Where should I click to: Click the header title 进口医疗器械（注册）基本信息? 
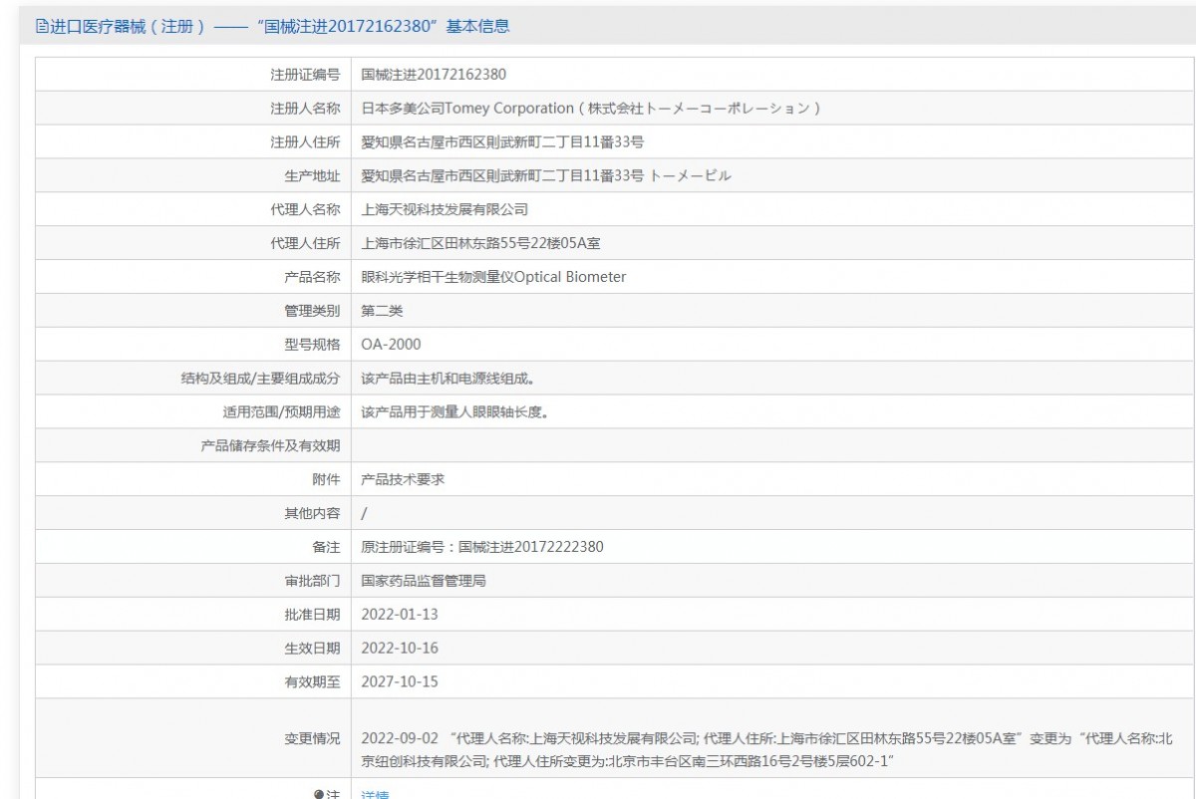[279, 27]
